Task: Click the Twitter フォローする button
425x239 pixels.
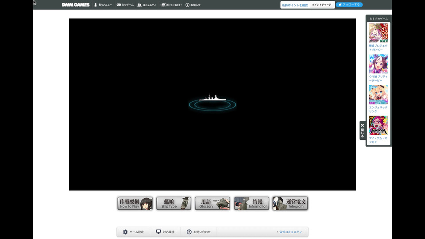Action: coord(349,4)
